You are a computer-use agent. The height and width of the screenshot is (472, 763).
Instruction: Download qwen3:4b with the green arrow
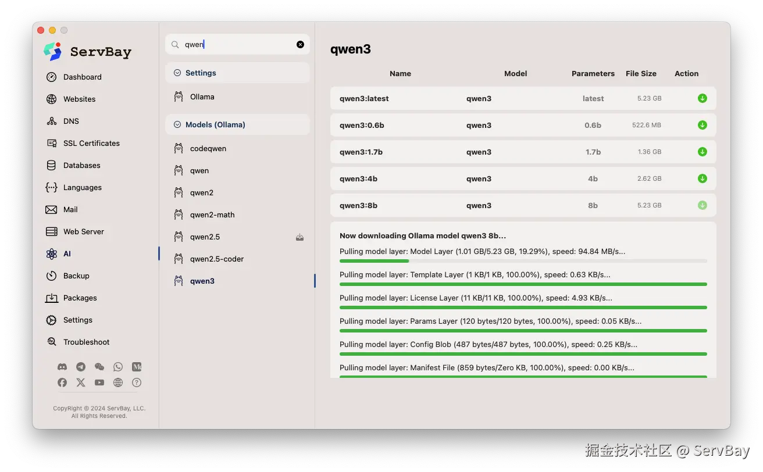(x=703, y=178)
